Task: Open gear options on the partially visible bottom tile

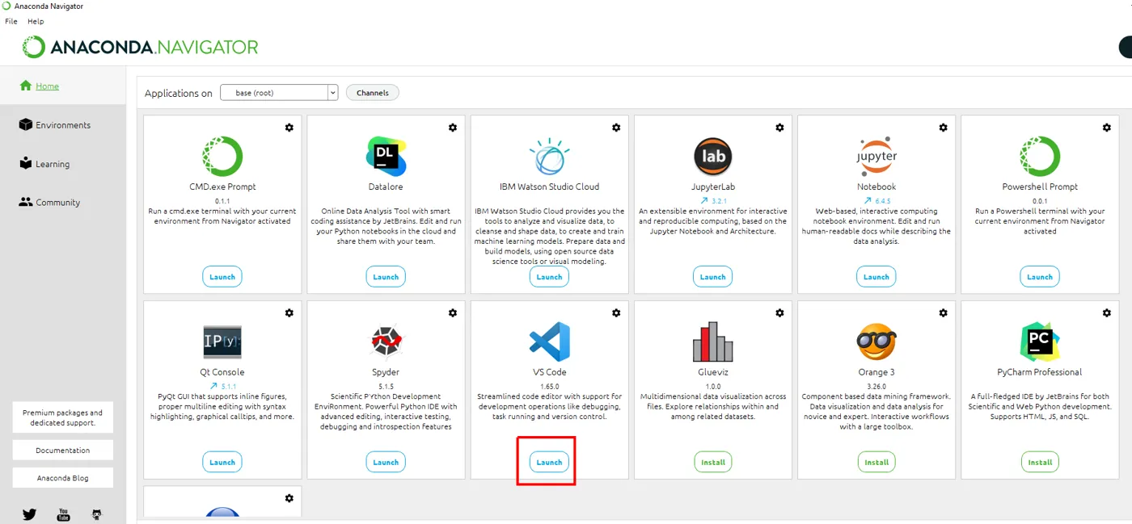Action: [289, 498]
